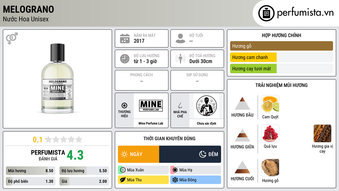Select the Mùa Hạ season label

186,170
